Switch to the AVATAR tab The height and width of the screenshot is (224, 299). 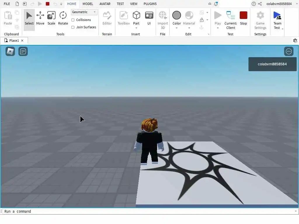click(x=105, y=4)
